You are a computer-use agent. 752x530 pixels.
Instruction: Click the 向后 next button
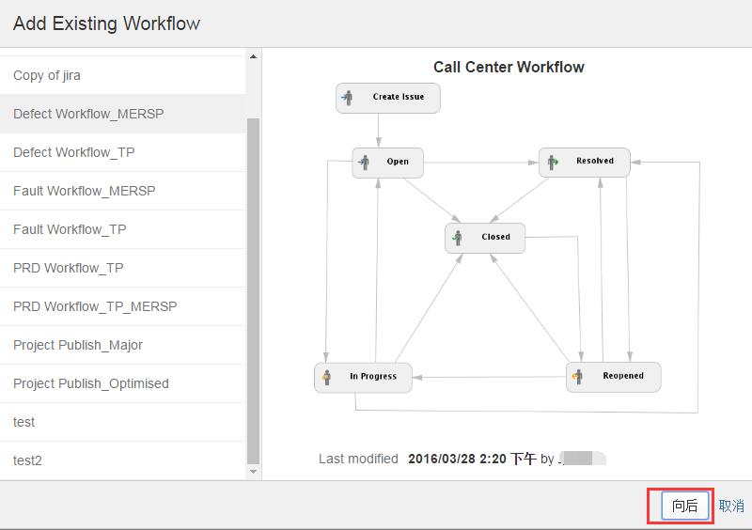[684, 506]
